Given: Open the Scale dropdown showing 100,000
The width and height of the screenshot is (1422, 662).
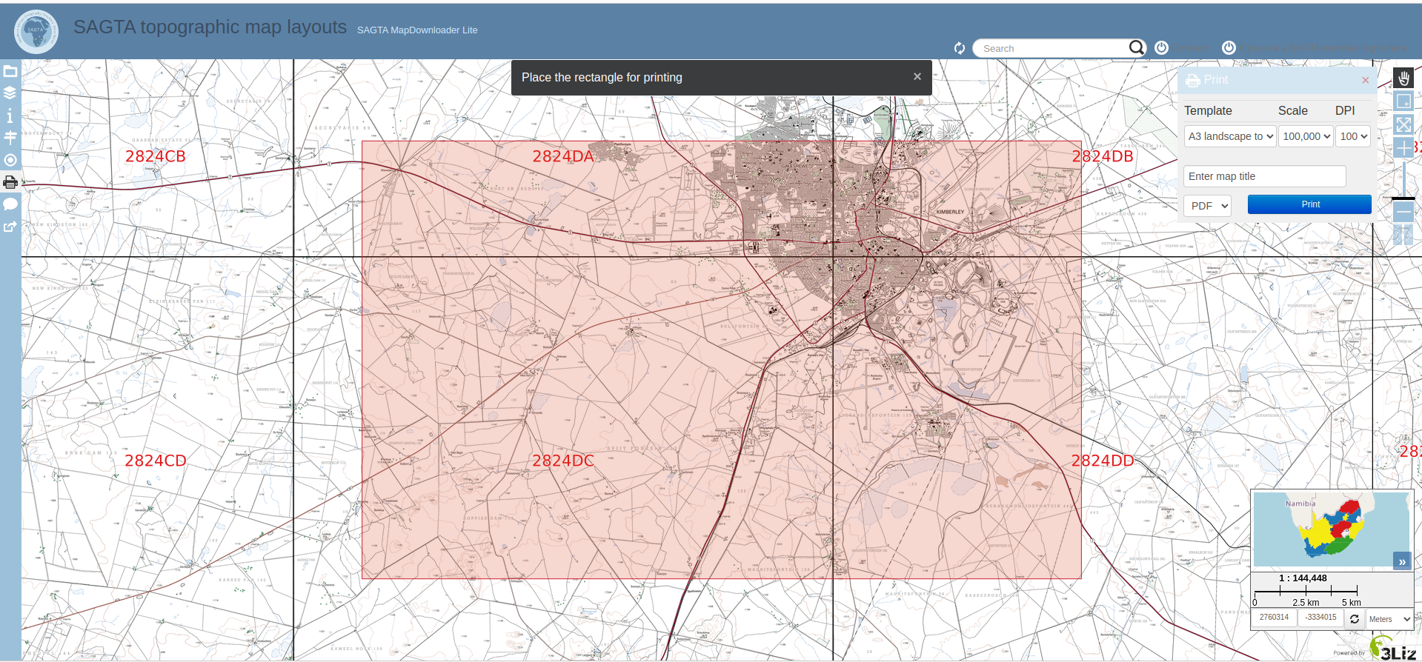Looking at the screenshot, I should 1306,136.
